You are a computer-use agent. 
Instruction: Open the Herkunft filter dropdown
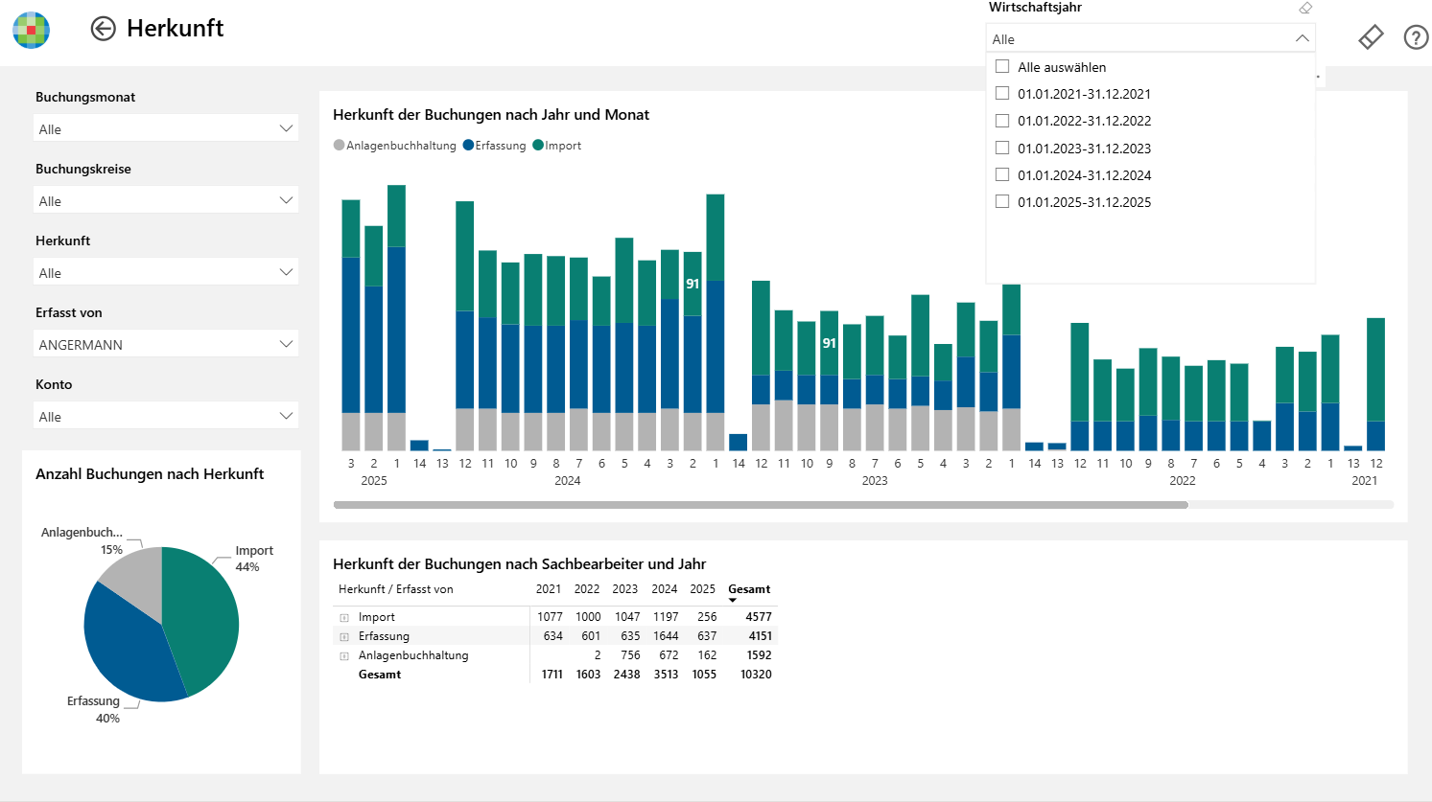tap(166, 272)
